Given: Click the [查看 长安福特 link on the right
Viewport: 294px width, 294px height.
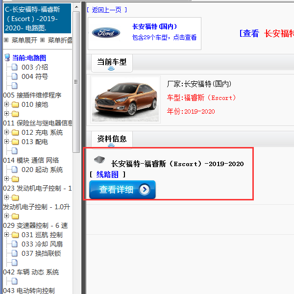Looking at the screenshot, I should 267,33.
